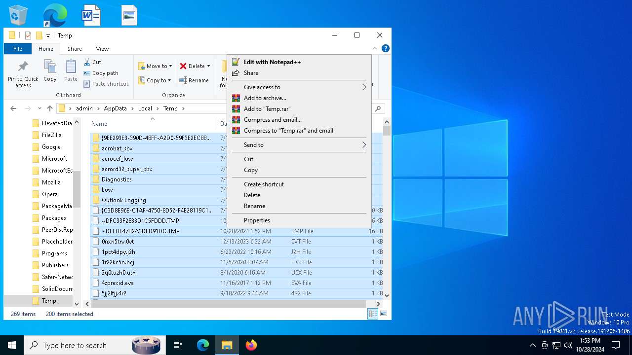Open the Delete dropdown arrow
This screenshot has height=355, width=632.
[208, 66]
